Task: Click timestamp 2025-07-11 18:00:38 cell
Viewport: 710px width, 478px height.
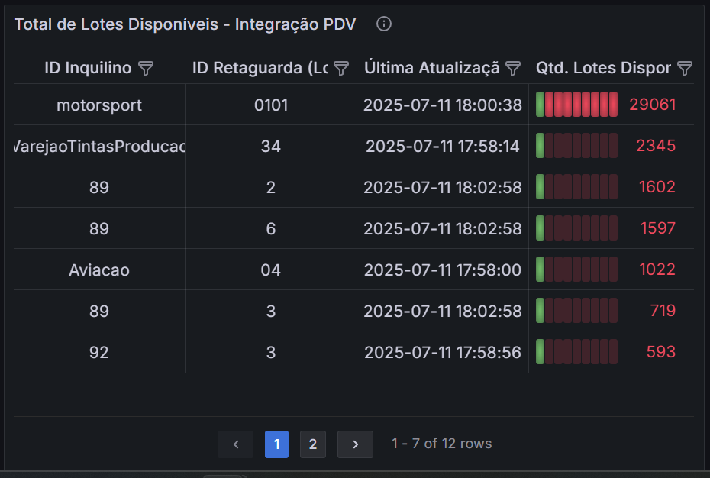Action: [443, 105]
